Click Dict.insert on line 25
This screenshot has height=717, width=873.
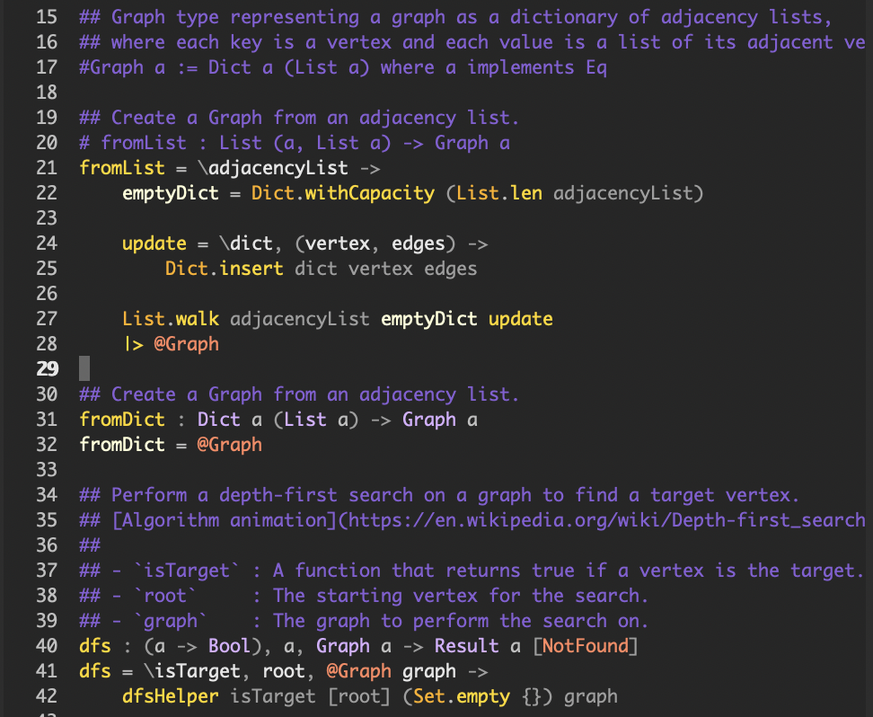pos(224,269)
